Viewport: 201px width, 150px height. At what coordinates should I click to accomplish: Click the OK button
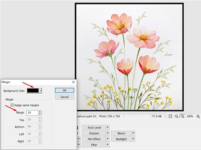click(64, 90)
